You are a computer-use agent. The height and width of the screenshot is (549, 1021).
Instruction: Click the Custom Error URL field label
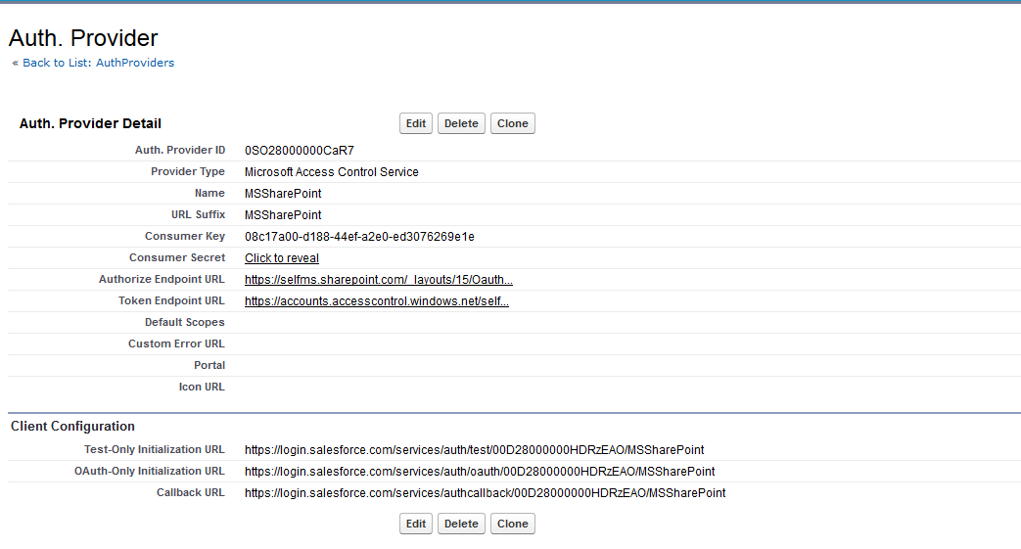176,343
